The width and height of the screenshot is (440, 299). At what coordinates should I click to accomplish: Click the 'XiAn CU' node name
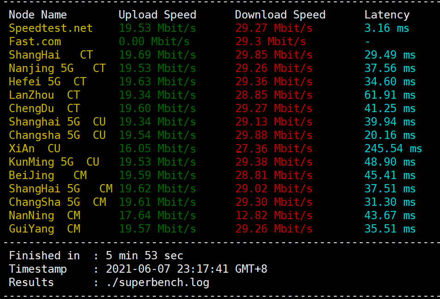(x=35, y=149)
